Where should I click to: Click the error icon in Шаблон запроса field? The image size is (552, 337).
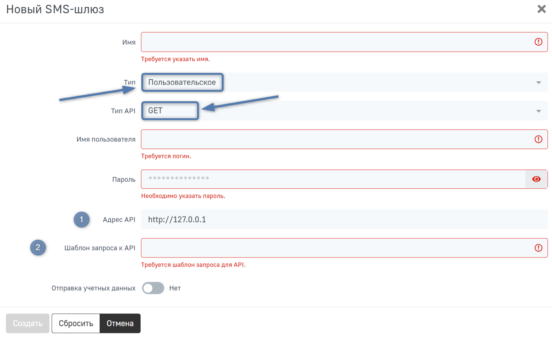point(538,248)
